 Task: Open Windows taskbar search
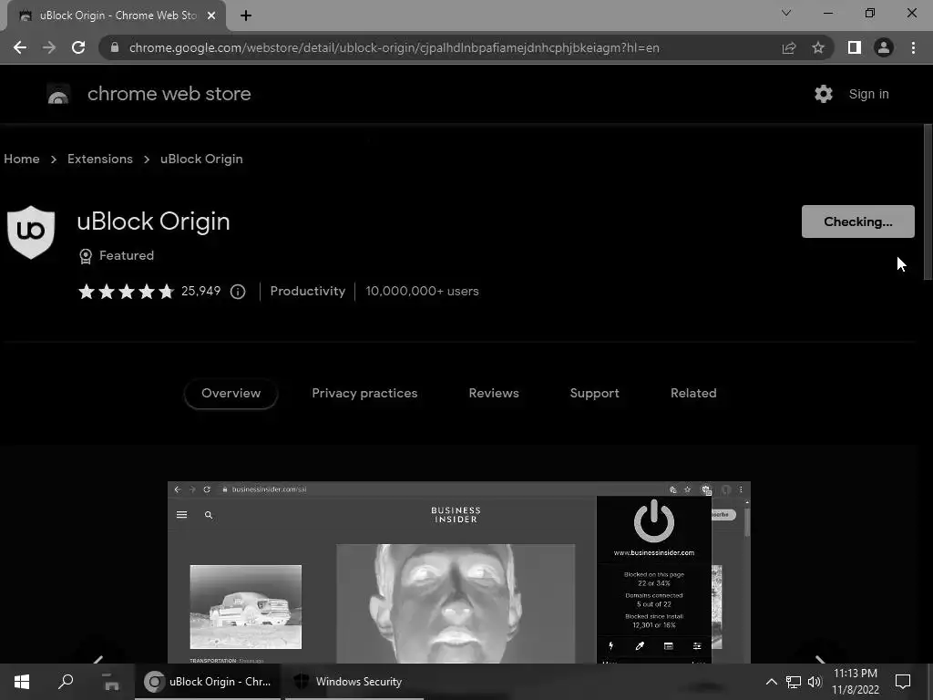66,682
